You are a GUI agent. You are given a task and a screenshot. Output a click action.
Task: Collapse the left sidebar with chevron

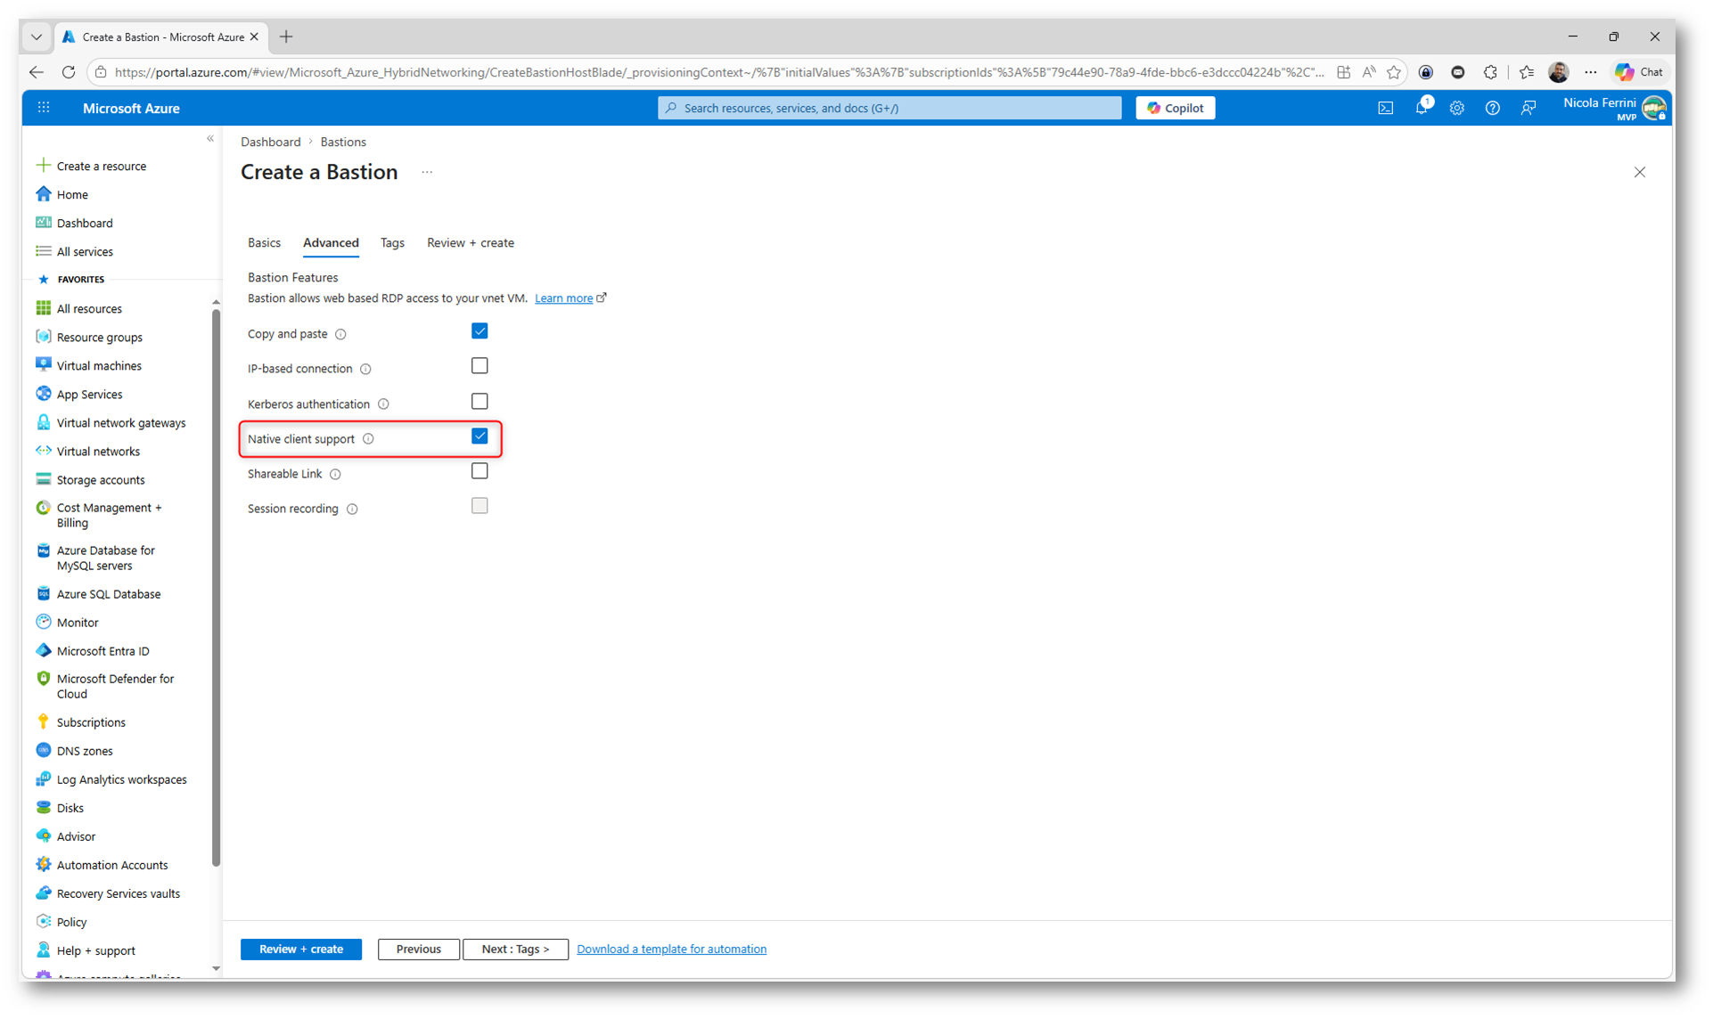pyautogui.click(x=210, y=138)
